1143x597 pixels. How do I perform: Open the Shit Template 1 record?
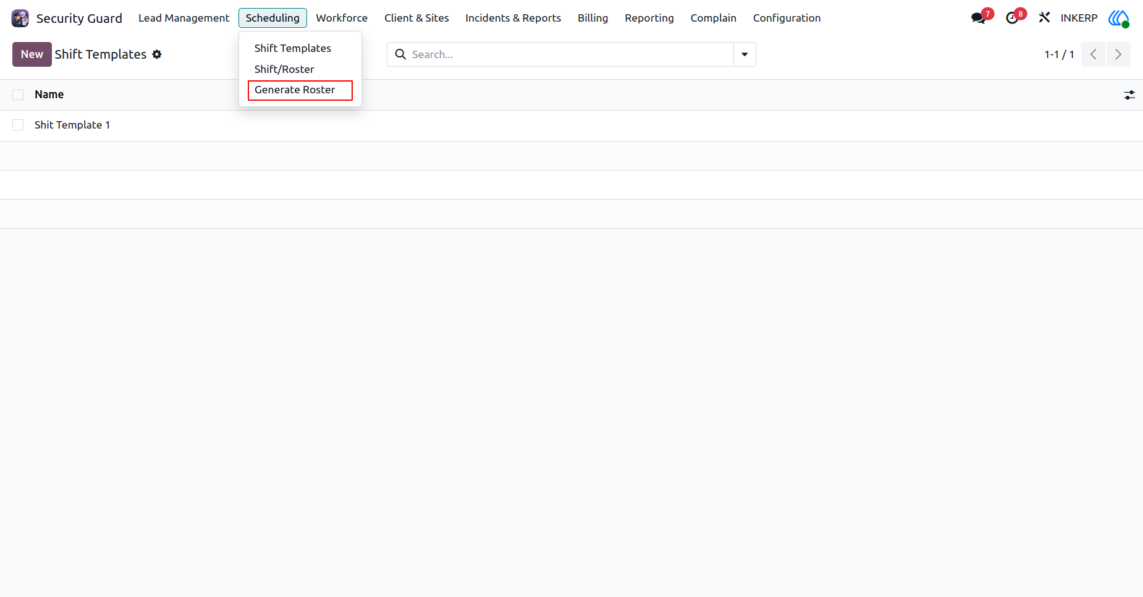click(72, 125)
